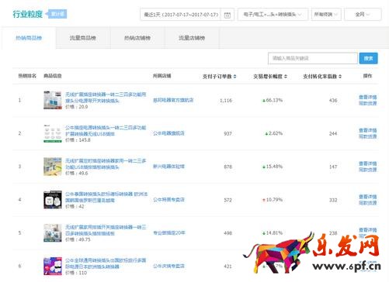Click 查看详情 for the 878 orders row
This screenshot has height=282, width=389.
[368, 163]
